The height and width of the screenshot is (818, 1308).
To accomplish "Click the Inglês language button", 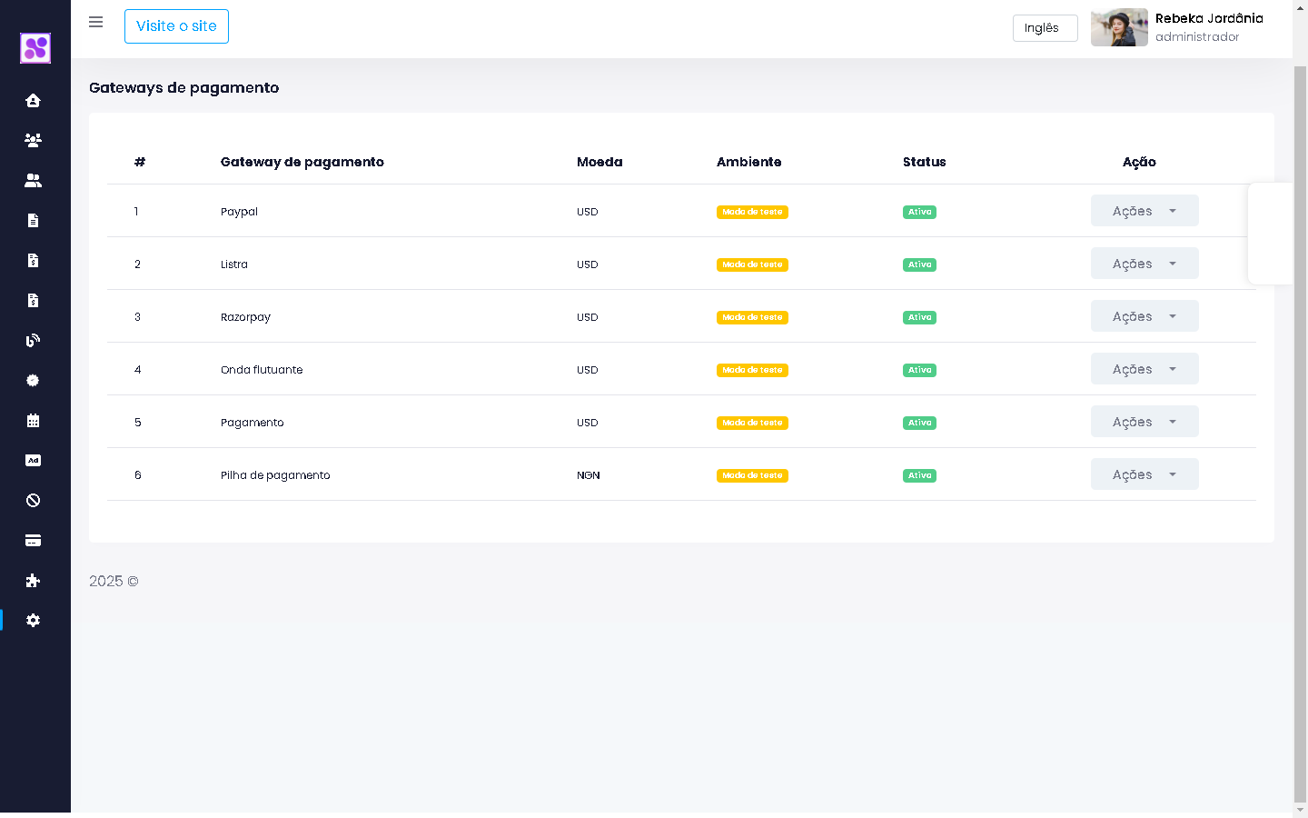I will pos(1045,28).
